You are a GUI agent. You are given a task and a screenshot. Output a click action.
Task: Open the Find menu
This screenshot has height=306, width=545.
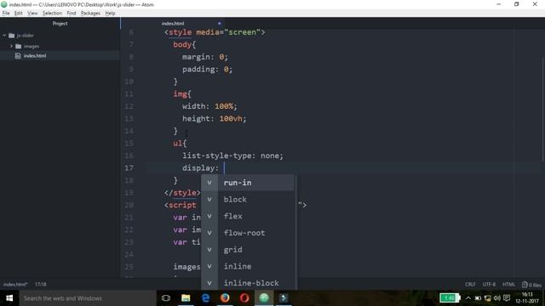click(x=72, y=14)
